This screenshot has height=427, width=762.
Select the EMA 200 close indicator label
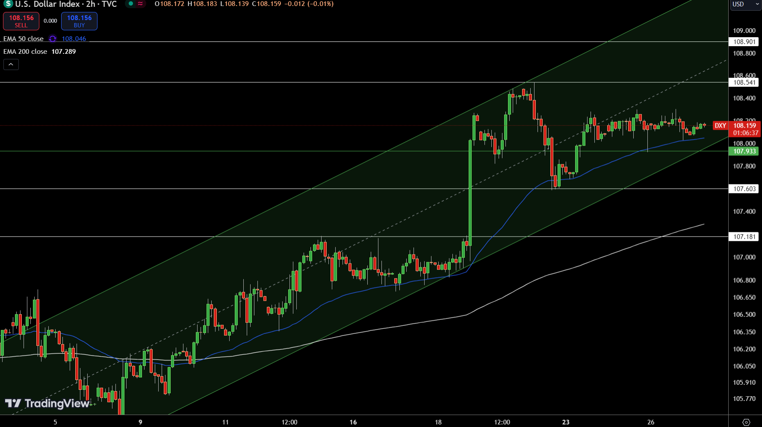[25, 52]
